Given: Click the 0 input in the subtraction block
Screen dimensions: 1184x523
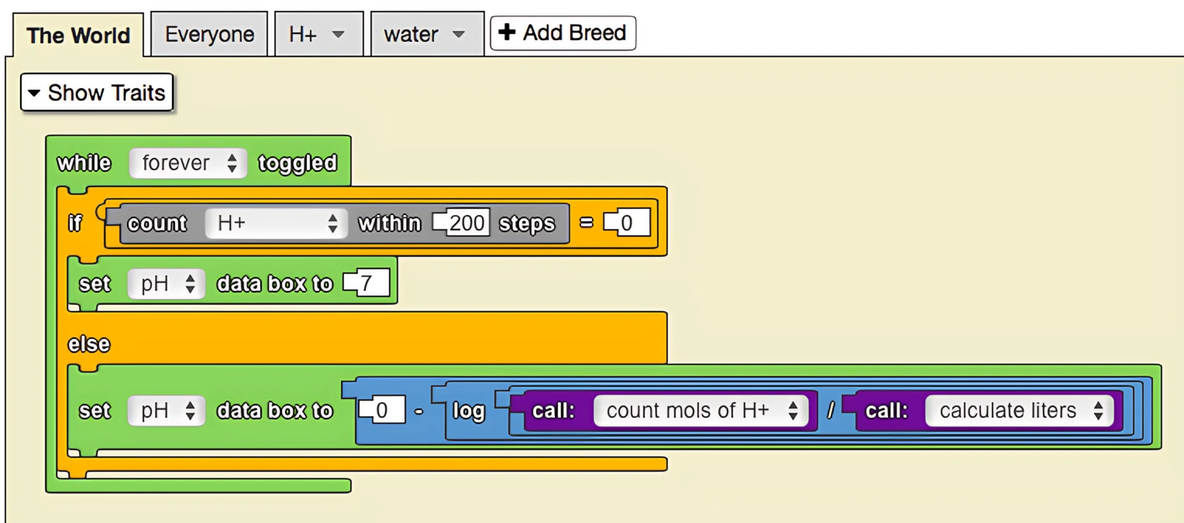Looking at the screenshot, I should click(385, 411).
